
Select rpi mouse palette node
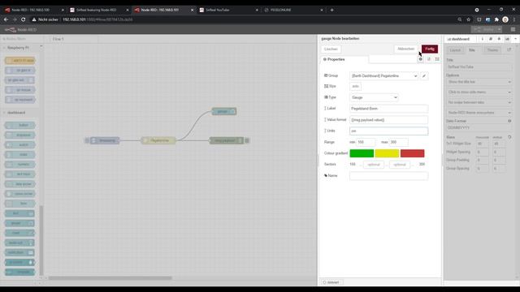pyautogui.click(x=19, y=90)
